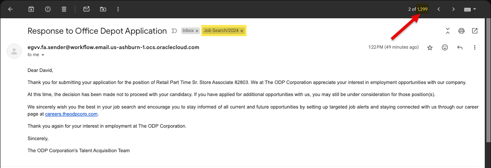Remove the Job Search/2024 label
Image resolution: width=491 pixels, height=168 pixels.
(x=242, y=31)
